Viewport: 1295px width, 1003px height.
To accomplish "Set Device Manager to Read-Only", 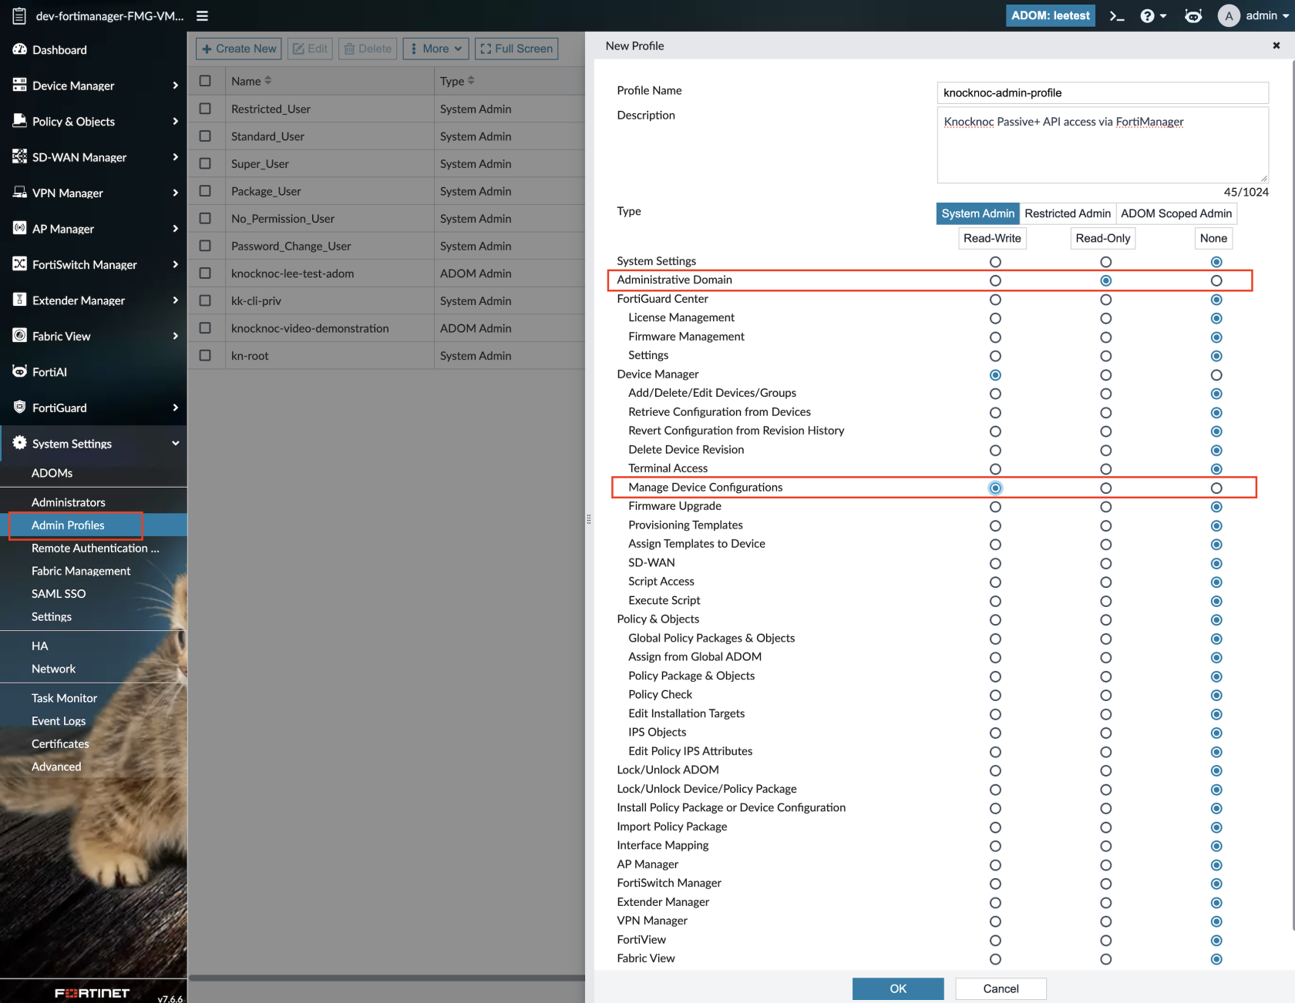I will click(1105, 375).
